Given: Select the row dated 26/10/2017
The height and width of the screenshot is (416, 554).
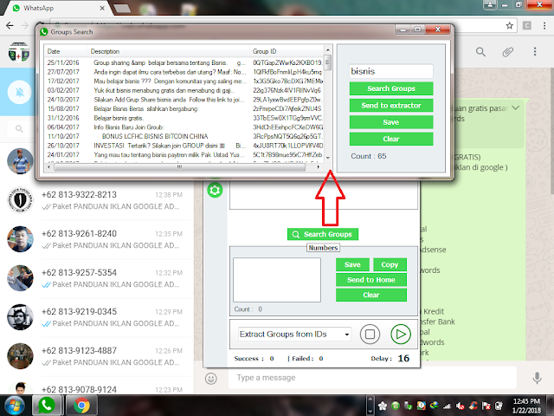Looking at the screenshot, I should pyautogui.click(x=184, y=146).
